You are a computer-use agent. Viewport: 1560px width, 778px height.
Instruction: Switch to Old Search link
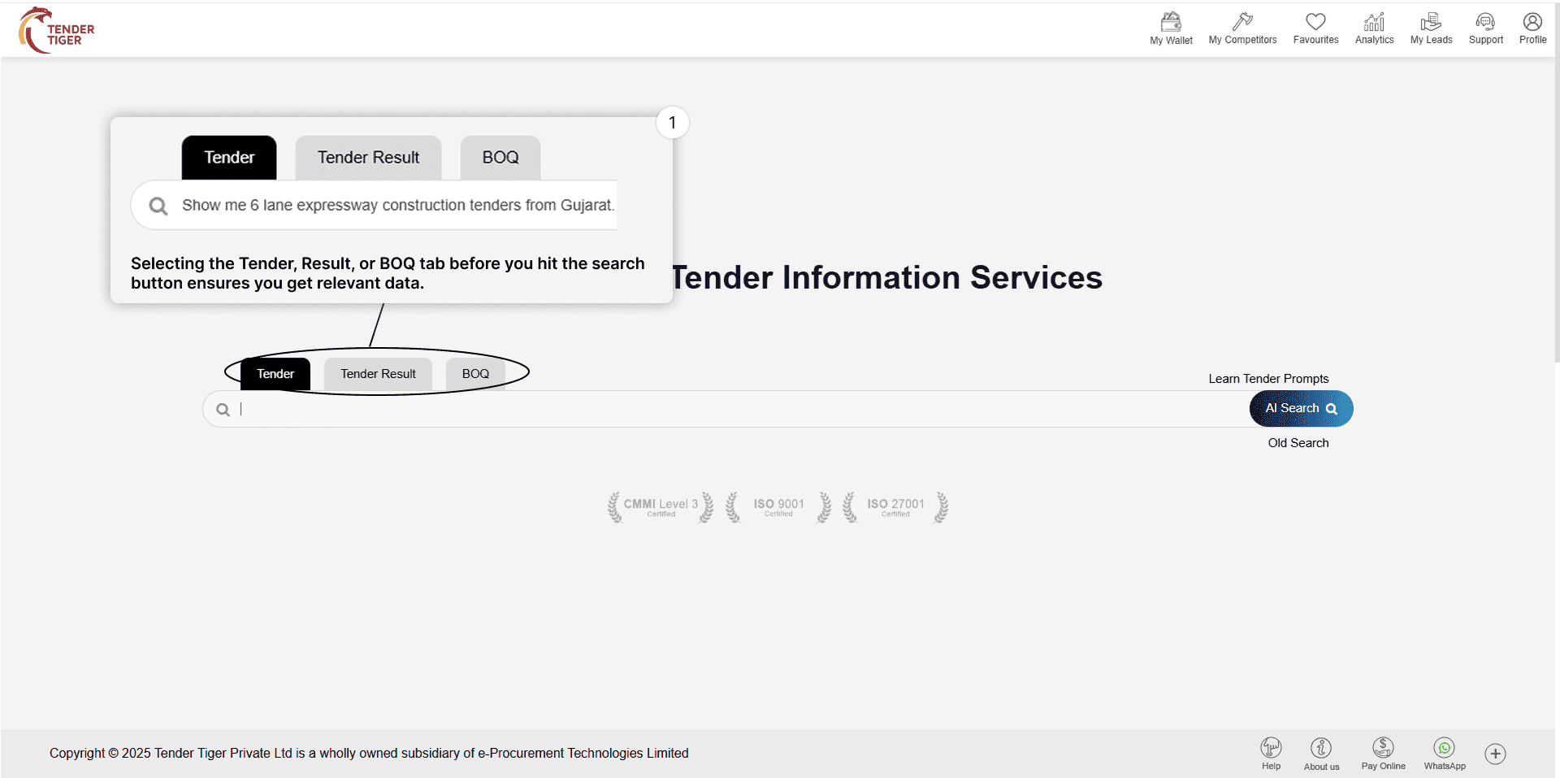(1298, 443)
